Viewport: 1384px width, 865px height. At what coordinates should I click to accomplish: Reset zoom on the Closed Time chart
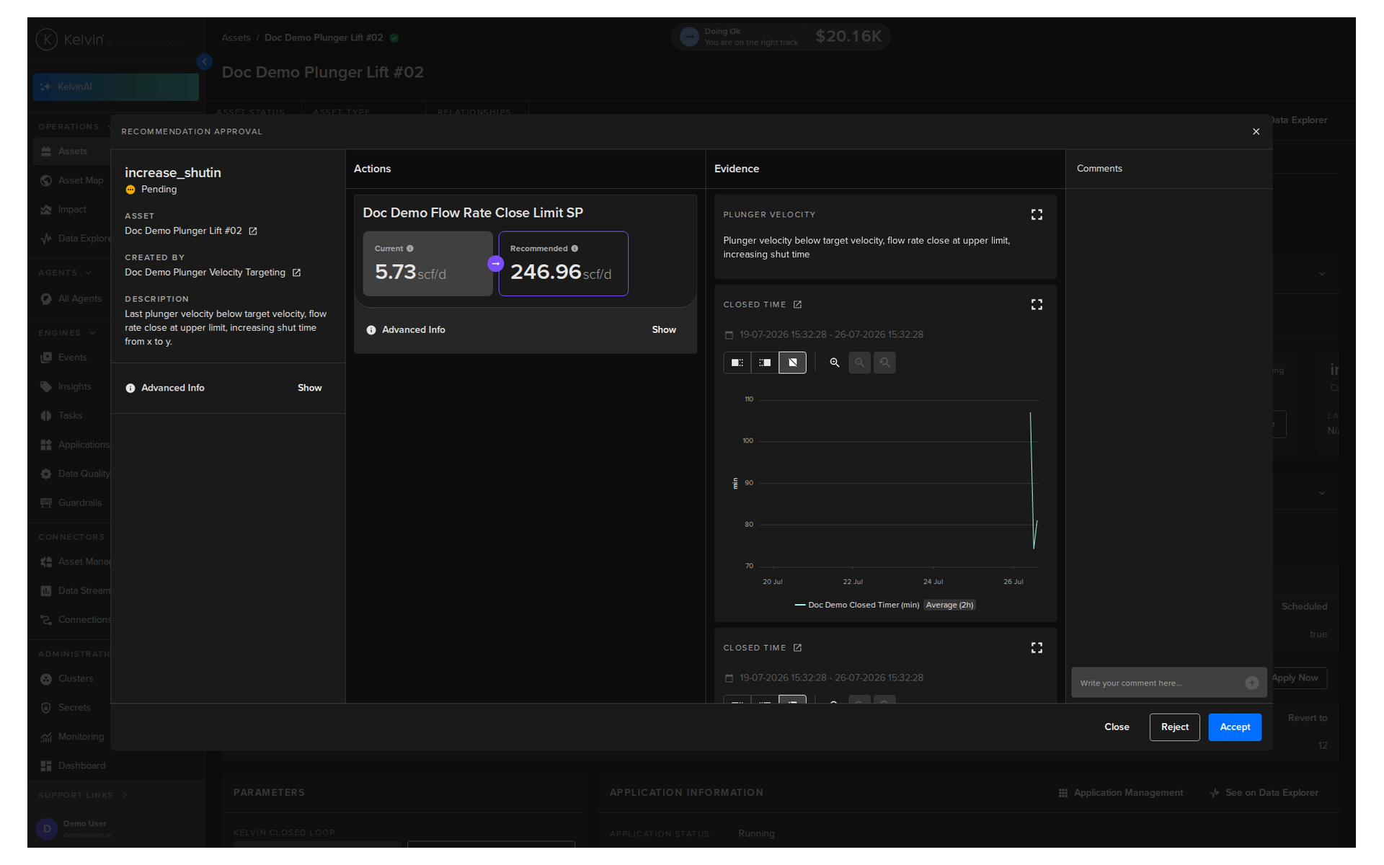(884, 363)
